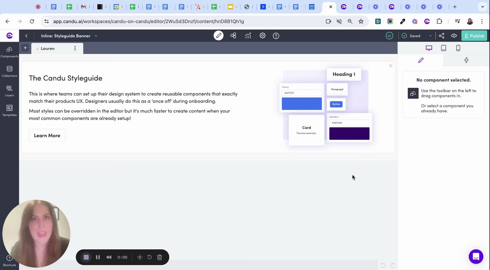Image resolution: width=490 pixels, height=270 pixels.
Task: Open a new Chrome tab
Action: click(x=455, y=7)
